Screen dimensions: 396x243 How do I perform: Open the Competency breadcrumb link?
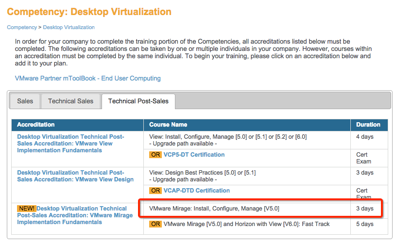[x=22, y=27]
